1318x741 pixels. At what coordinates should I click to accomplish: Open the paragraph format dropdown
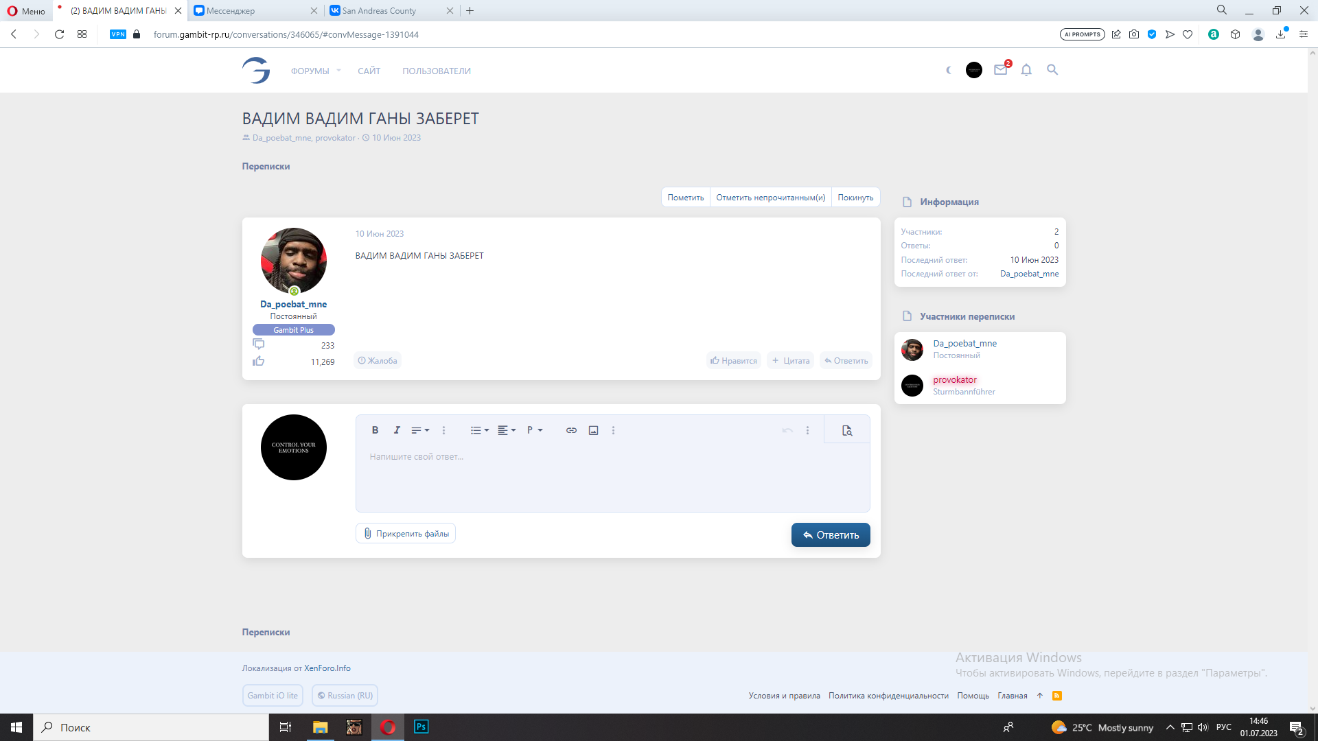click(534, 430)
